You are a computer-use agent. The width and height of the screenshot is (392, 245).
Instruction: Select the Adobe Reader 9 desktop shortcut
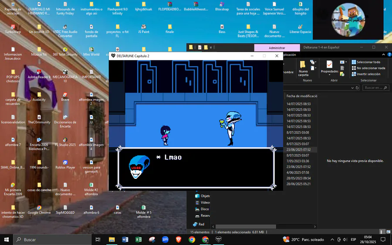tap(39, 74)
